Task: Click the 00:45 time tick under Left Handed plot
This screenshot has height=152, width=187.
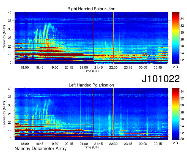Action: click(x=158, y=144)
